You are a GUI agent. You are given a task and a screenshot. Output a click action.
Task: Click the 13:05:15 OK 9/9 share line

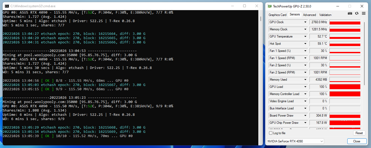66,89
